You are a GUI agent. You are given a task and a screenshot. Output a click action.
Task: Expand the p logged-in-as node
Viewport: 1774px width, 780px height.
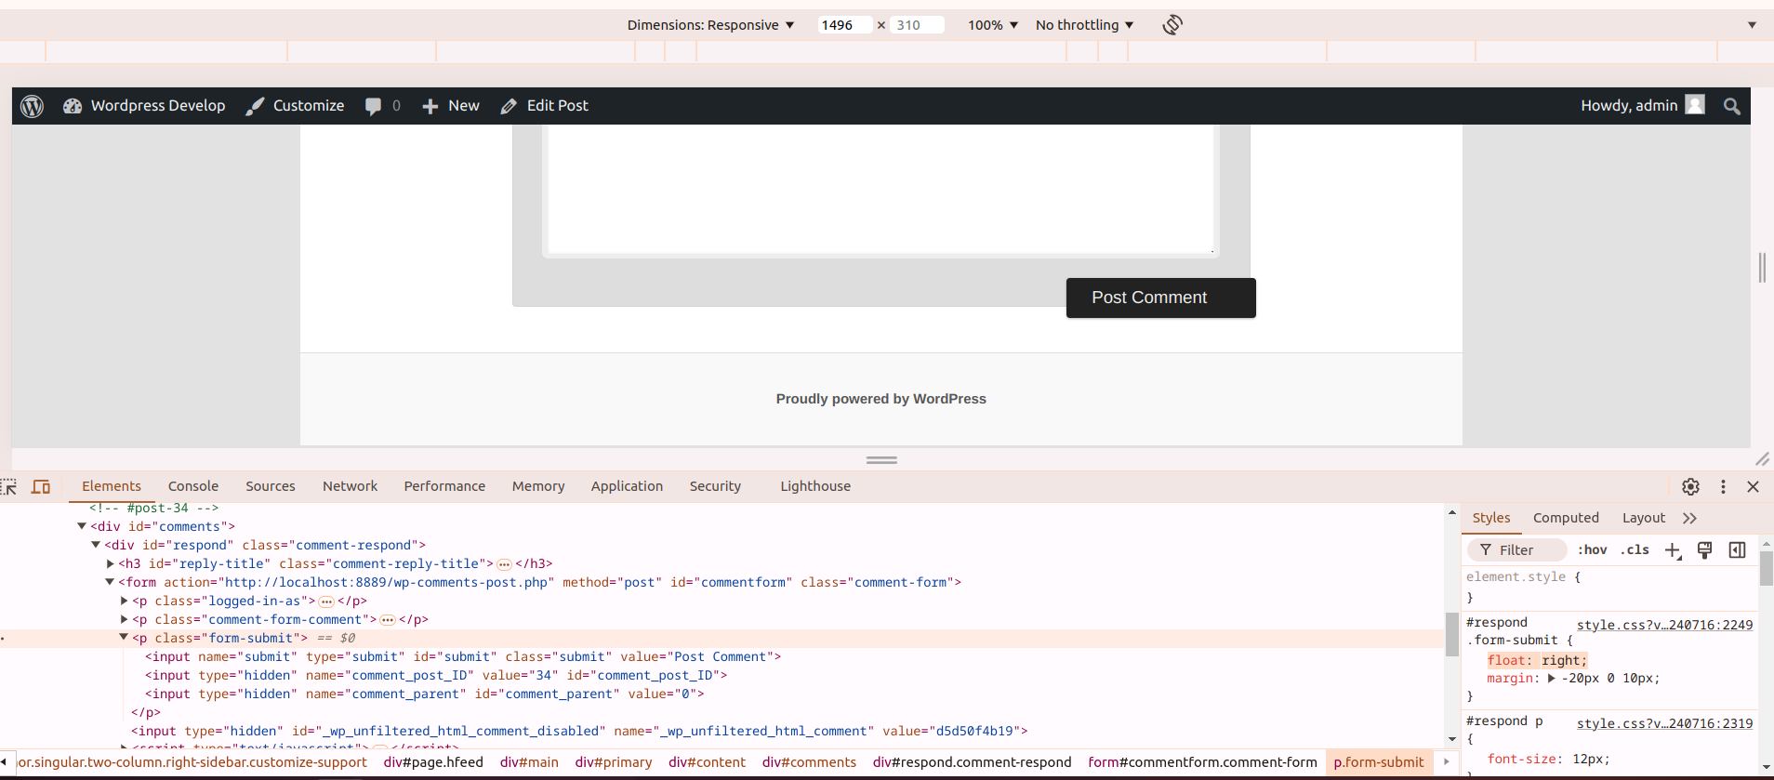point(125,601)
